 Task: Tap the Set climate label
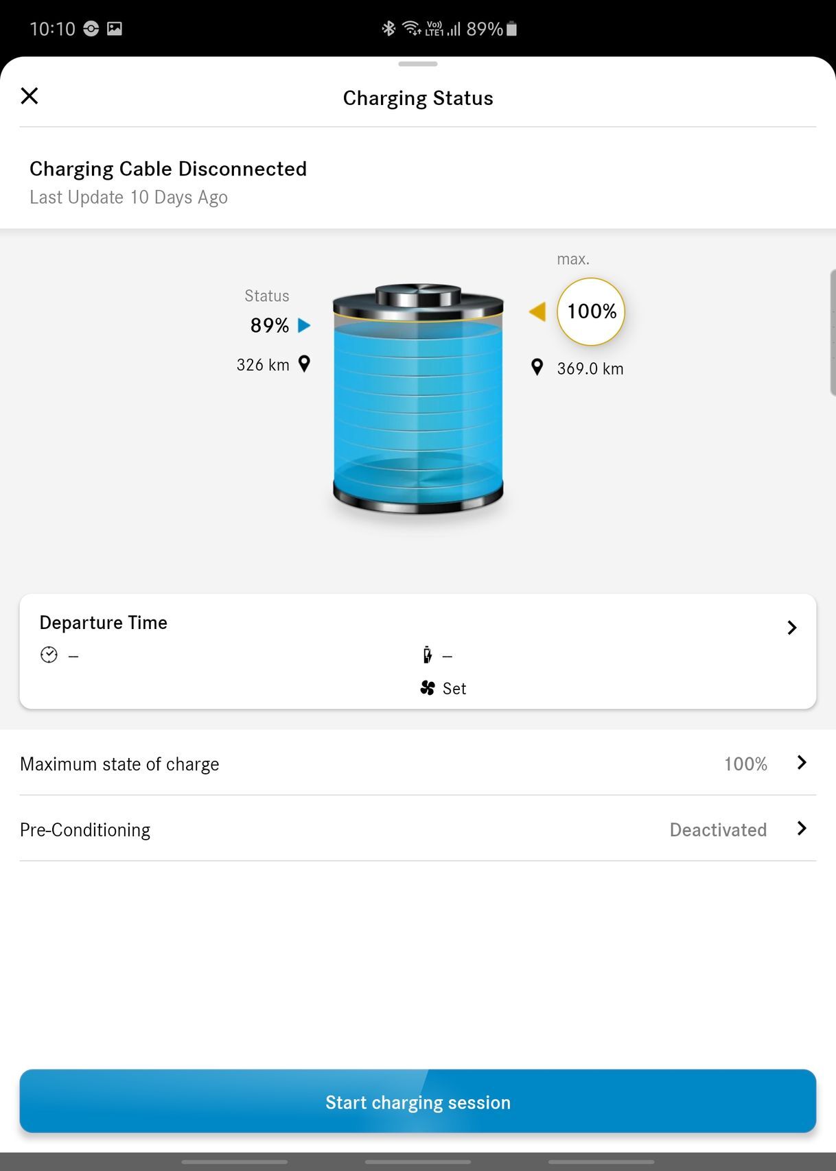(x=454, y=689)
